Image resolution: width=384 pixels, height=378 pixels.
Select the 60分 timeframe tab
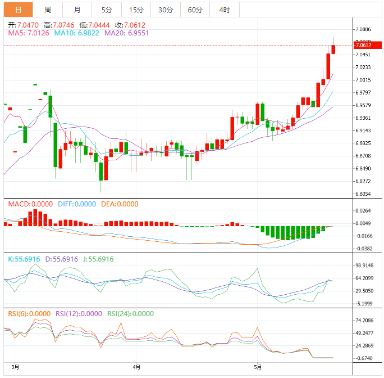point(195,10)
